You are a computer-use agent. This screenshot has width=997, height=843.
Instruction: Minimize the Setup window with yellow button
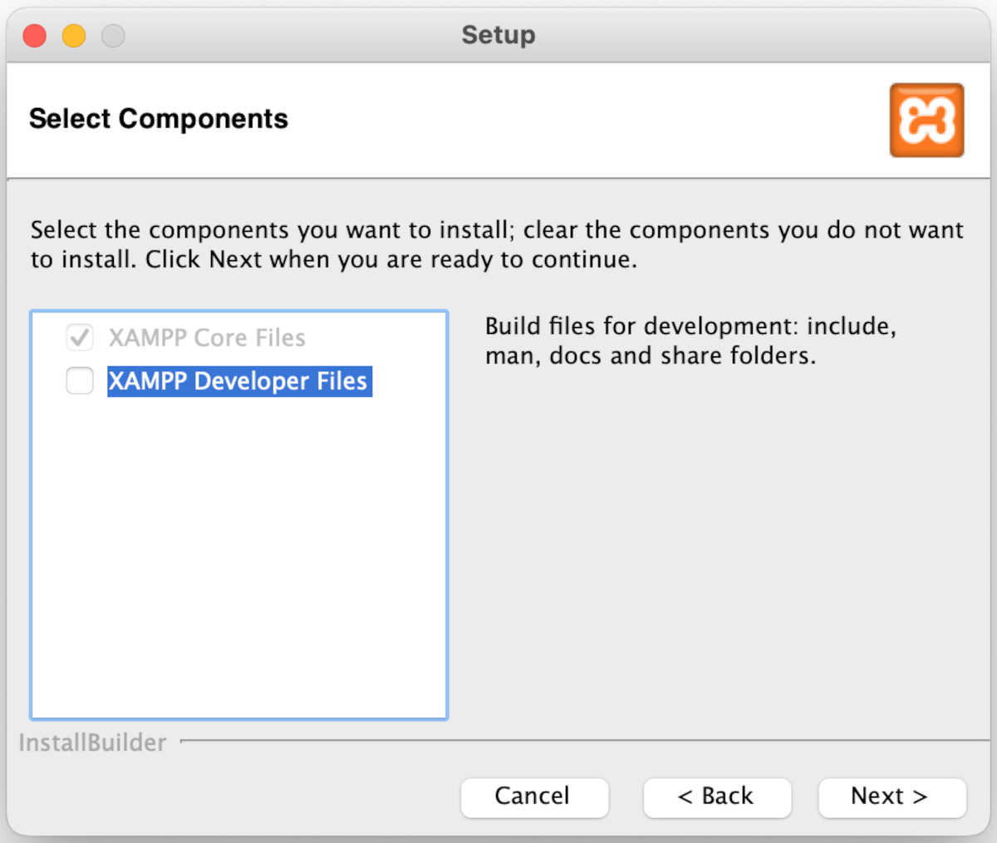(74, 36)
